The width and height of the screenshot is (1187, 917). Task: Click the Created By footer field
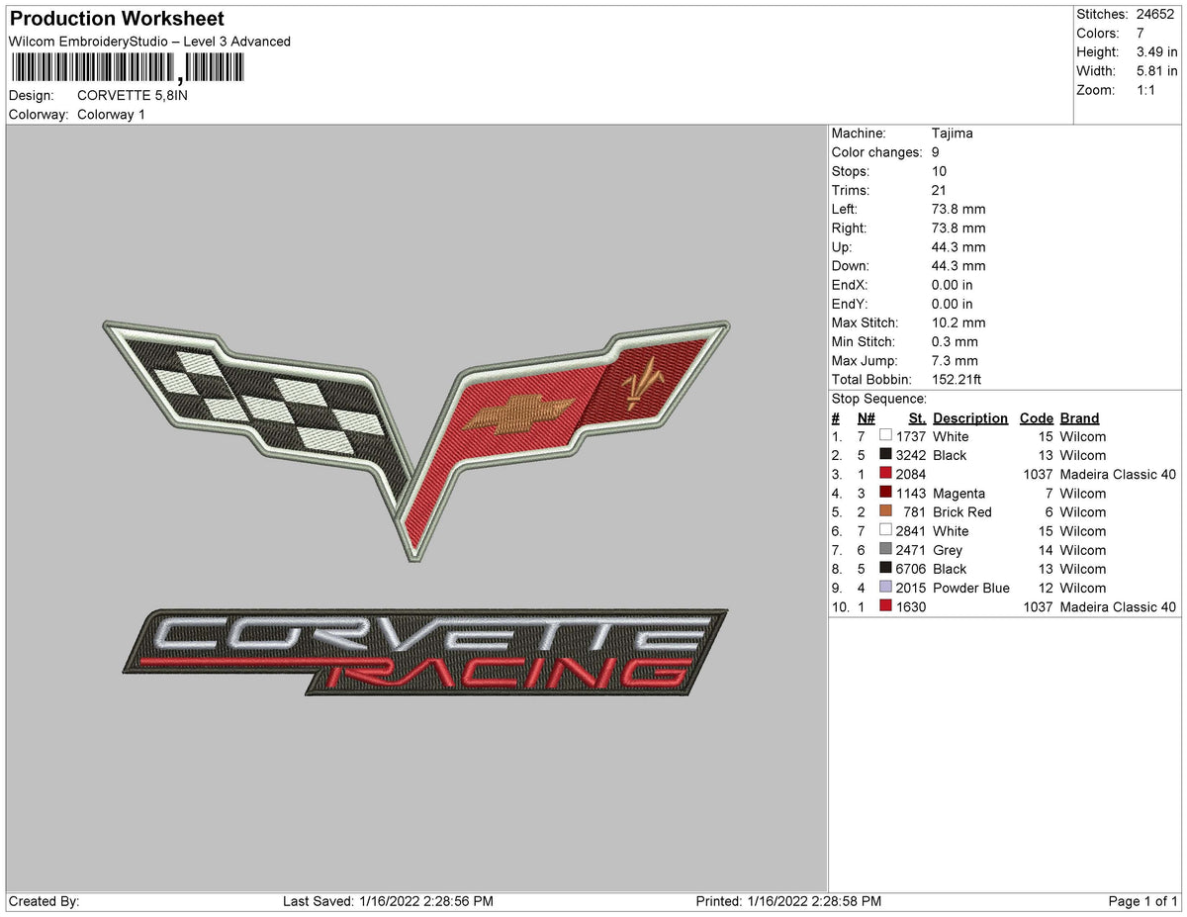point(39,901)
